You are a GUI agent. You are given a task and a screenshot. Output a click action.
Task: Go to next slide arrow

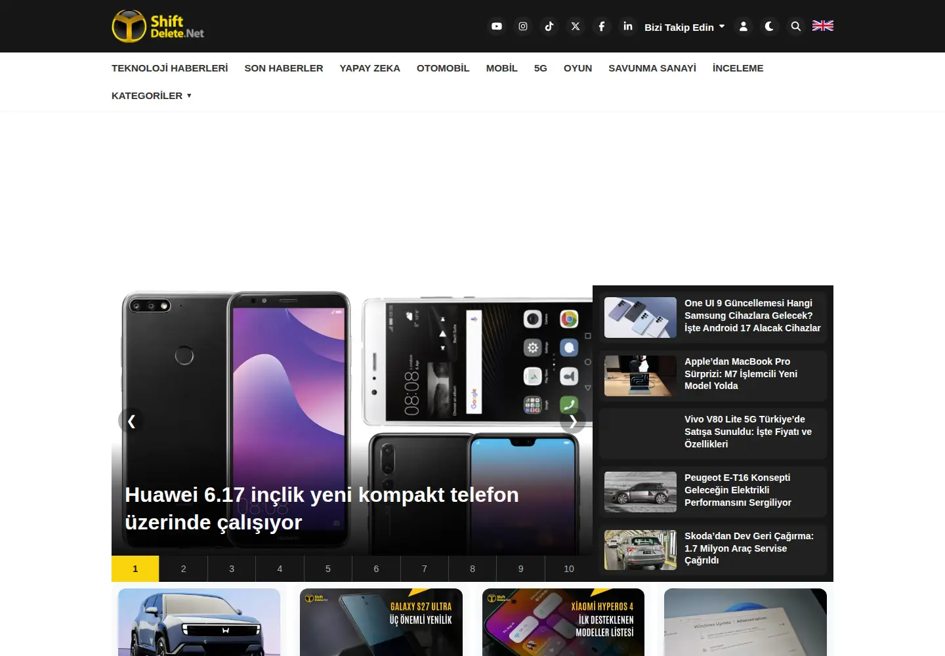pos(573,421)
